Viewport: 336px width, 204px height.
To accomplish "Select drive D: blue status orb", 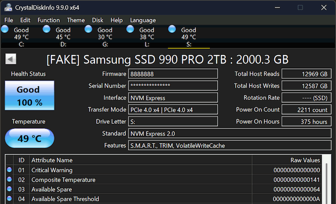I will pos(47,29).
